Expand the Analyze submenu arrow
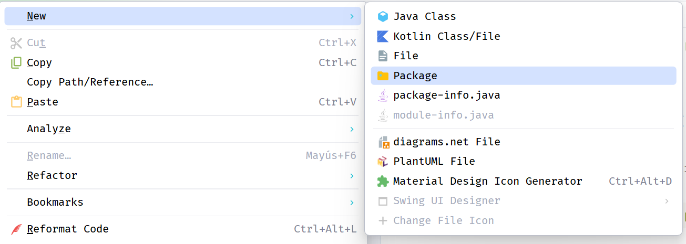This screenshot has height=244, width=686. coord(352,129)
